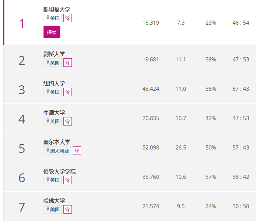Click graduation cap icon for 牛津大学
This screenshot has height=221, width=257.
click(x=67, y=121)
